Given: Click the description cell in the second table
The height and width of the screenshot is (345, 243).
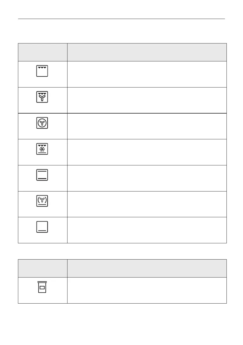Looking at the screenshot, I should [147, 290].
